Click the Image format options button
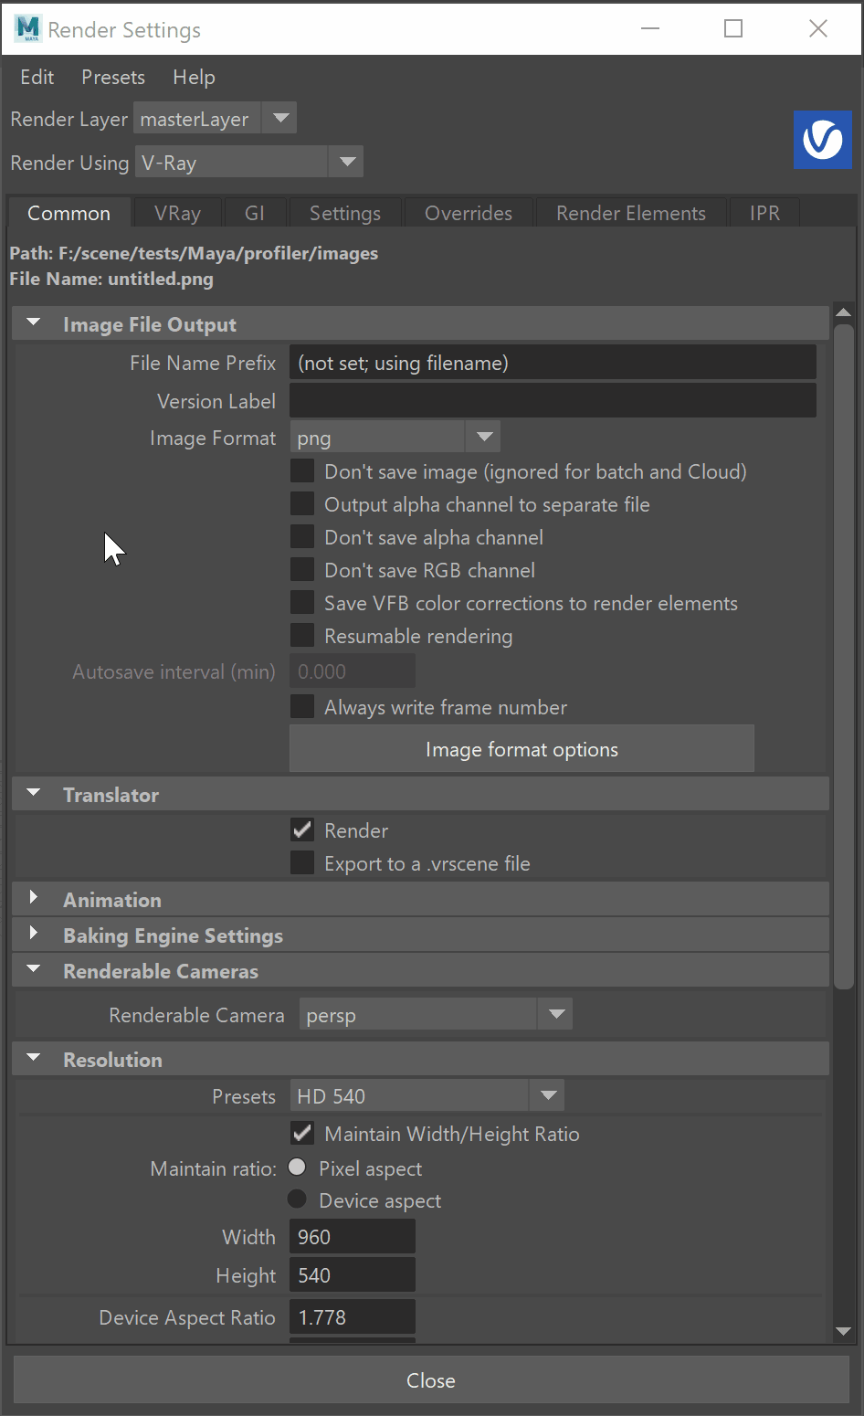The image size is (864, 1416). 521,748
